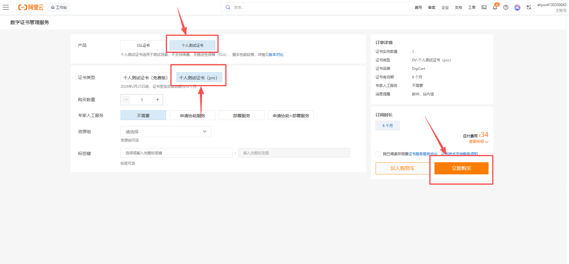Open the notifications bell
This screenshot has width=569, height=264.
[x=495, y=8]
